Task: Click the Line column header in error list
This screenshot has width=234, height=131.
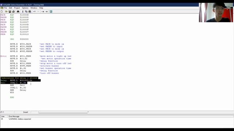Action: click(x=4, y=116)
